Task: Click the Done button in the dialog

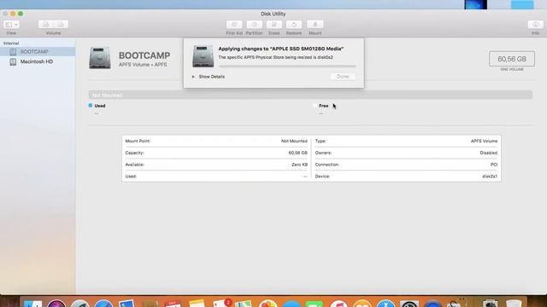Action: coord(343,77)
